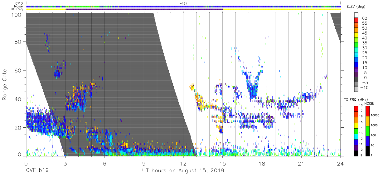Click the "35" label on the ELEV colorbar
Viewport: 383px width, 177px height.
(x=364, y=43)
